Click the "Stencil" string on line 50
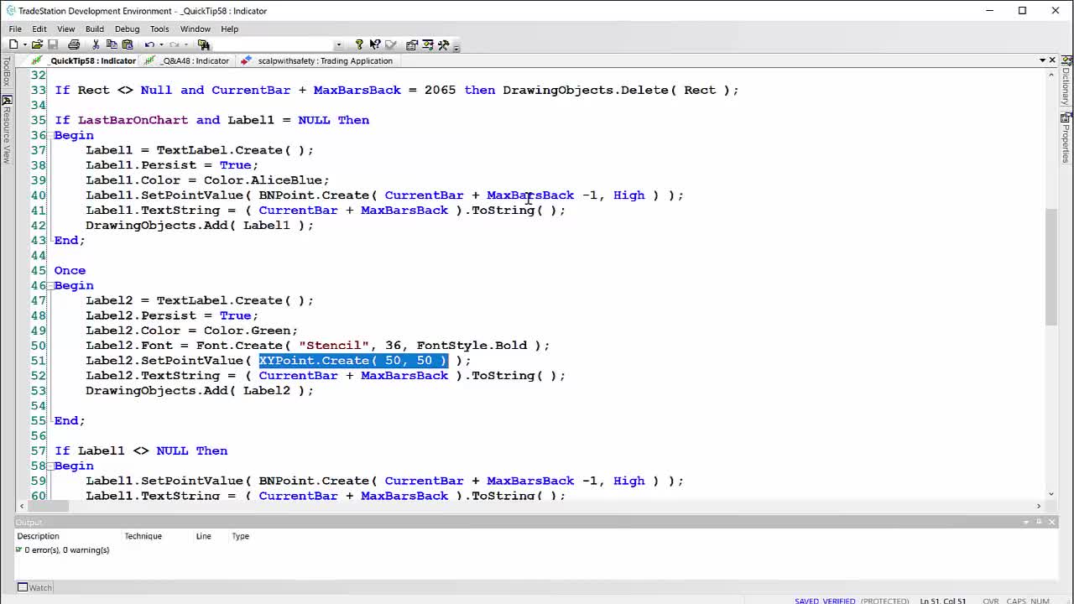1074x604 pixels. click(334, 346)
